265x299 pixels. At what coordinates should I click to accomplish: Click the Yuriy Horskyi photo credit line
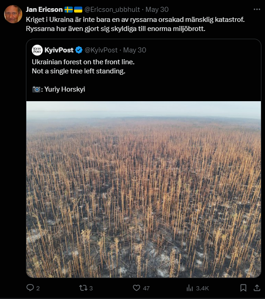[59, 89]
